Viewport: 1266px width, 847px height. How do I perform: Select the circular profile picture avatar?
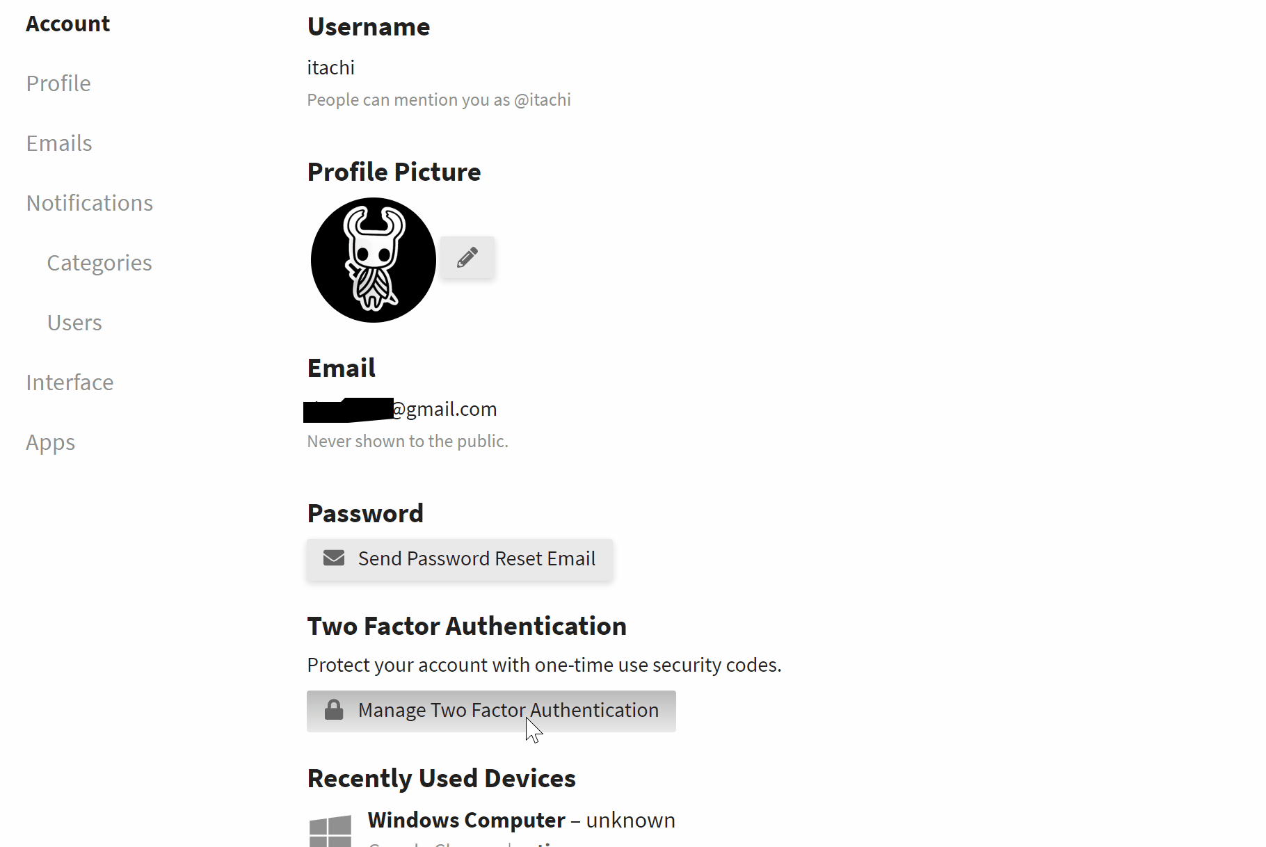click(x=374, y=260)
